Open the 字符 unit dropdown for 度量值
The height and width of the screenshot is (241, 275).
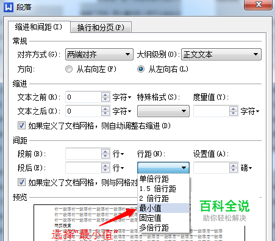tap(250, 111)
